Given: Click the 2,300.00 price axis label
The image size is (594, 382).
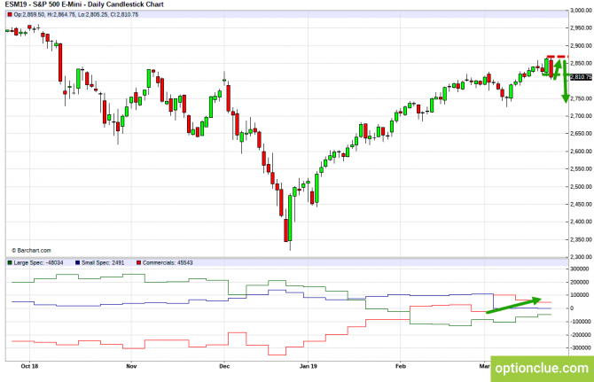Looking at the screenshot, I should [x=581, y=257].
